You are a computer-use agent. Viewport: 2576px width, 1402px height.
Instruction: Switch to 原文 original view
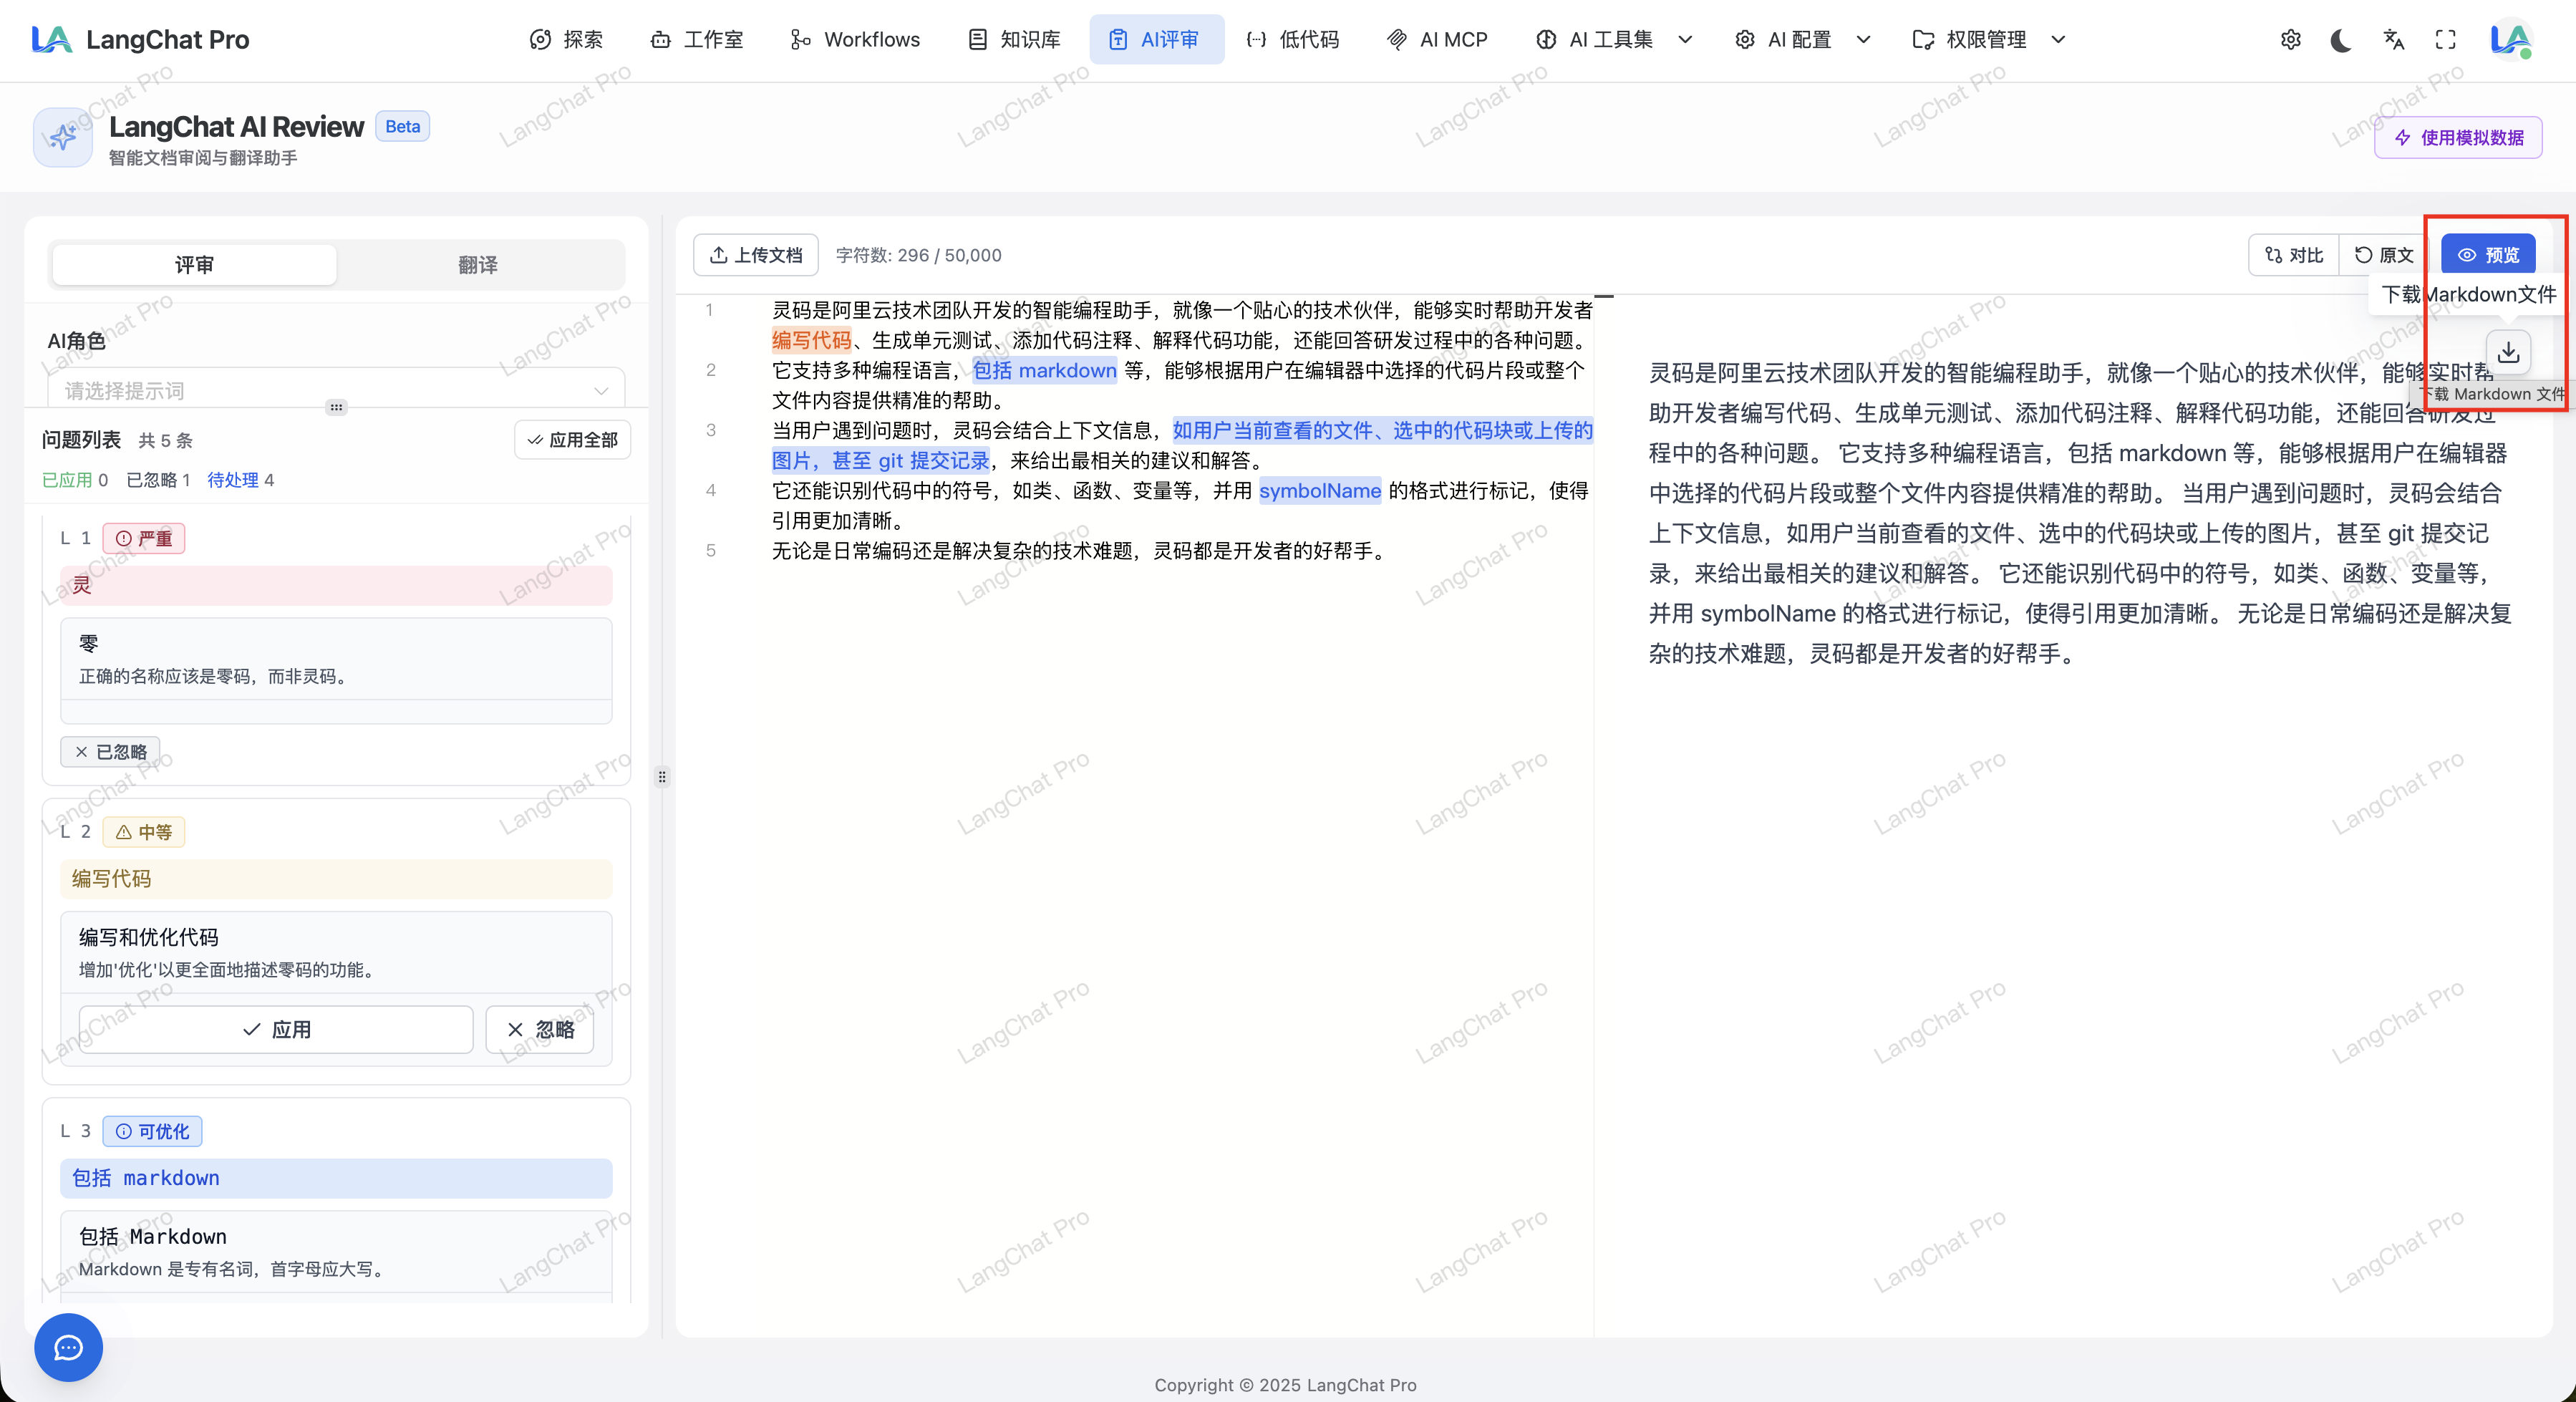2384,255
